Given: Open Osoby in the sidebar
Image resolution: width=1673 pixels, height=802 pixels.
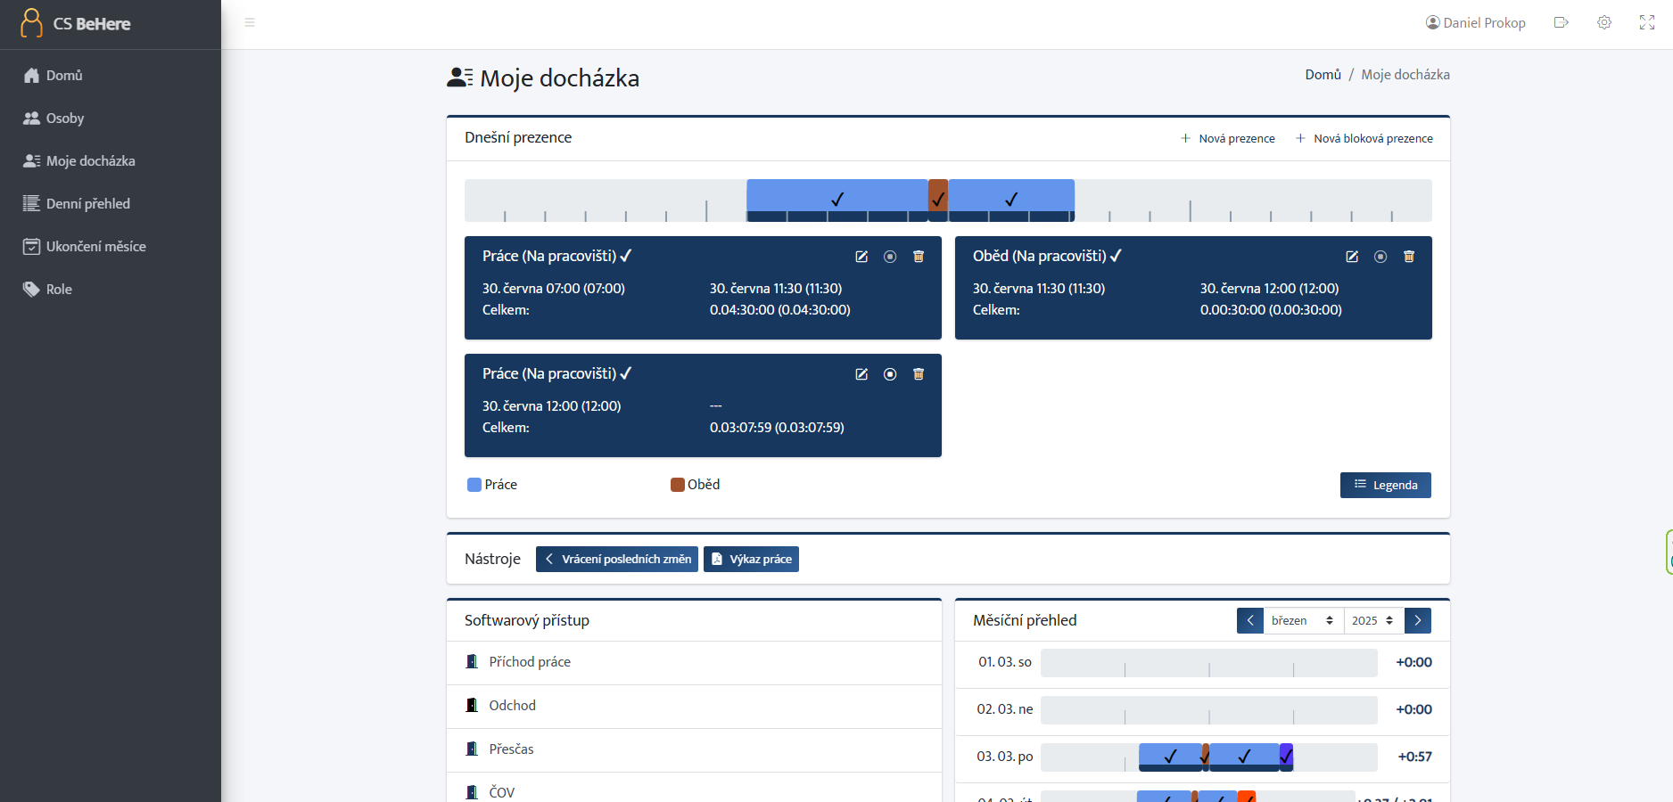Looking at the screenshot, I should [x=111, y=119].
